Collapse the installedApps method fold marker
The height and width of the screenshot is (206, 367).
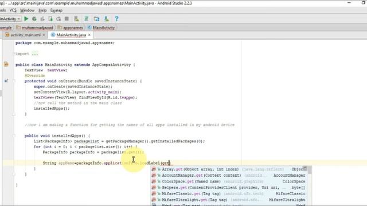pos(14,136)
